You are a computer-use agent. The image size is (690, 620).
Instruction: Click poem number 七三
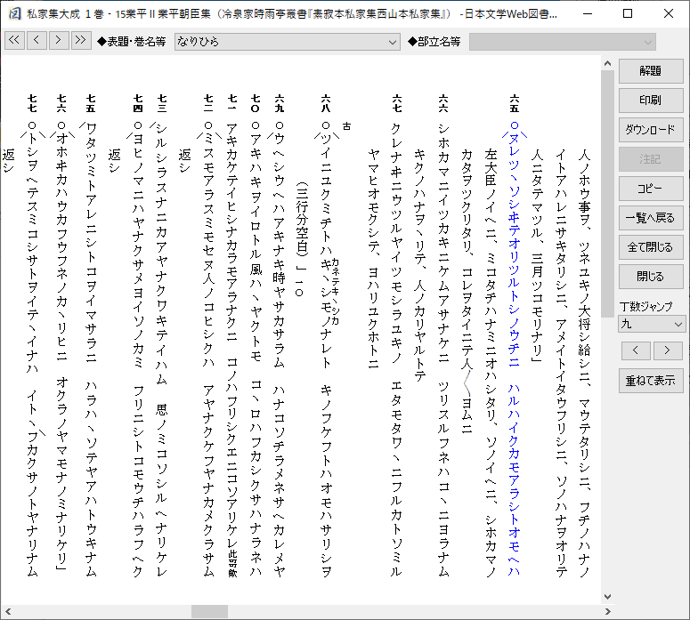click(161, 103)
